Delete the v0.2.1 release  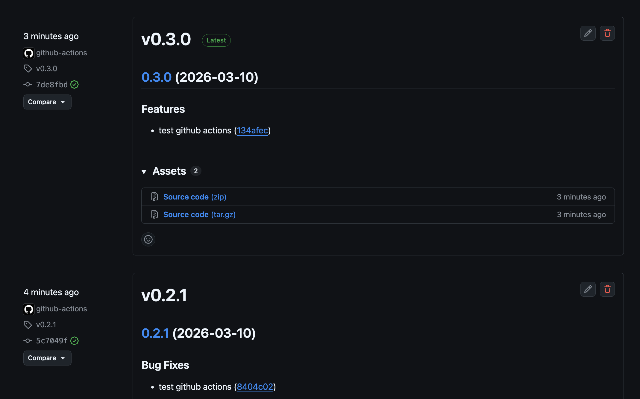pyautogui.click(x=607, y=289)
